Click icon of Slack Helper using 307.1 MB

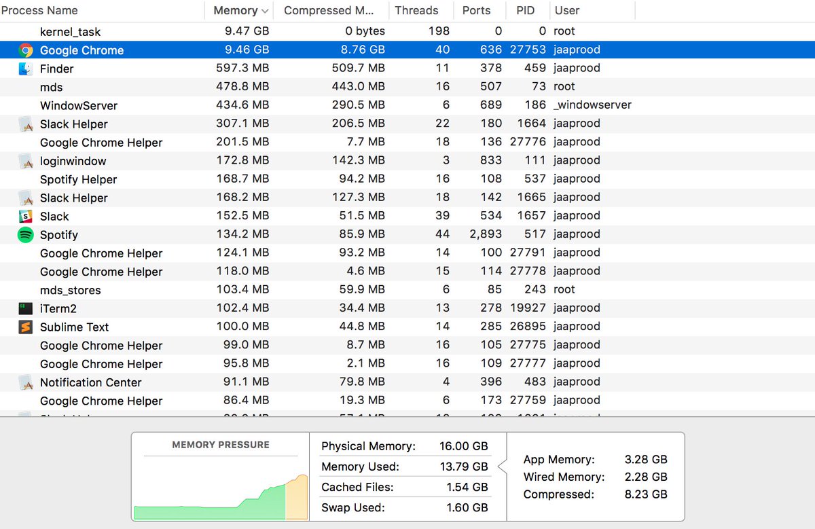26,124
